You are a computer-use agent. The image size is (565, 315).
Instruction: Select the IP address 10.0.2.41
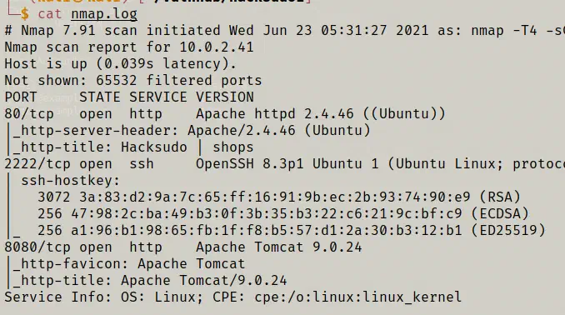[x=217, y=47]
